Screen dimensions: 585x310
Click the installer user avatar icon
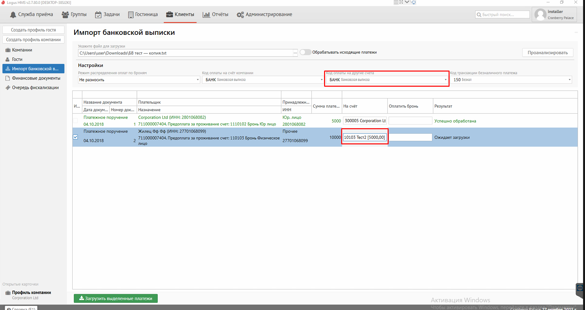pyautogui.click(x=540, y=15)
